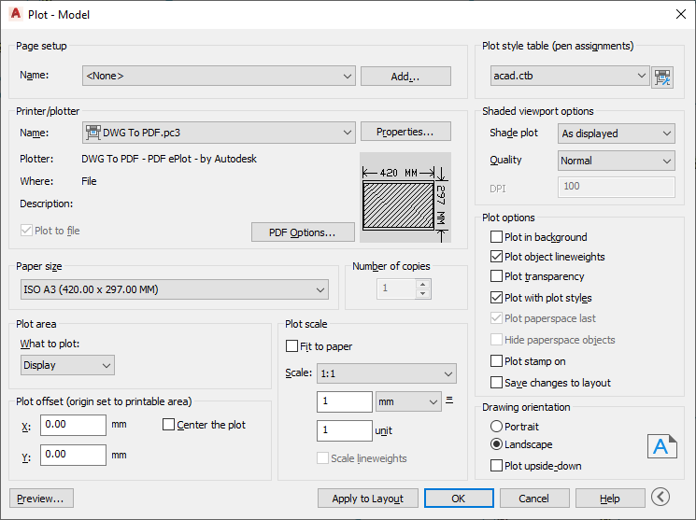Screen dimensions: 696x520
Task: Open the plot style table dropdown
Action: point(570,76)
